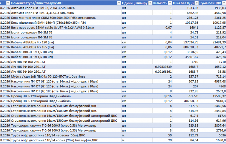The image size is (226, 144).
Task: Click price cell 784858,33
Action: click(185, 101)
